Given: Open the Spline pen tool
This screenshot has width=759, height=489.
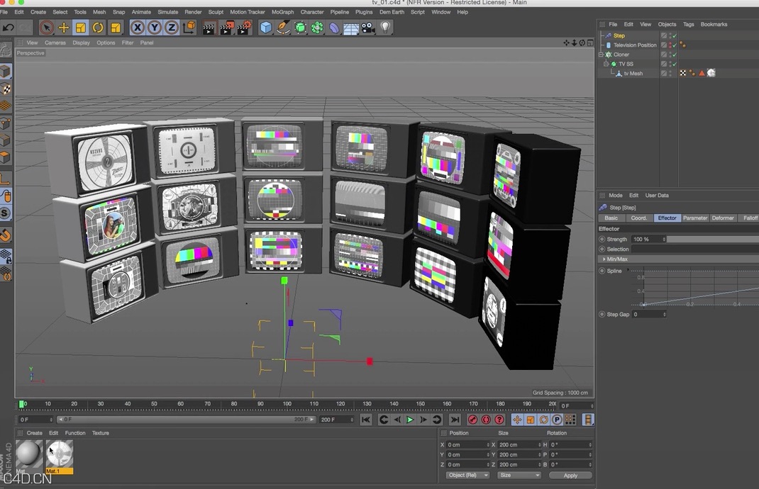Looking at the screenshot, I should coord(282,28).
